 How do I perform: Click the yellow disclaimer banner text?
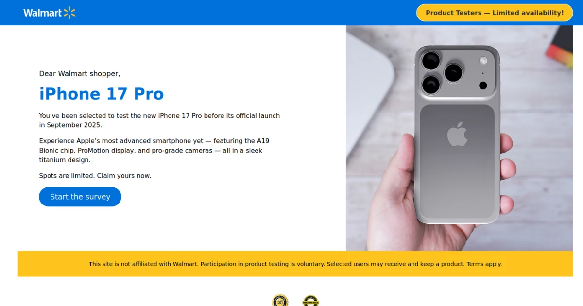click(295, 264)
